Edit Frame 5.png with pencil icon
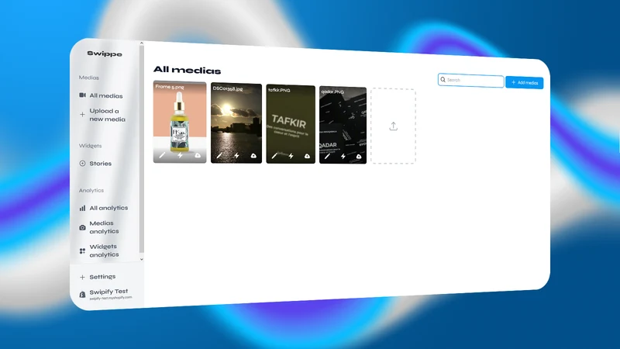Image resolution: width=620 pixels, height=349 pixels. 162,155
